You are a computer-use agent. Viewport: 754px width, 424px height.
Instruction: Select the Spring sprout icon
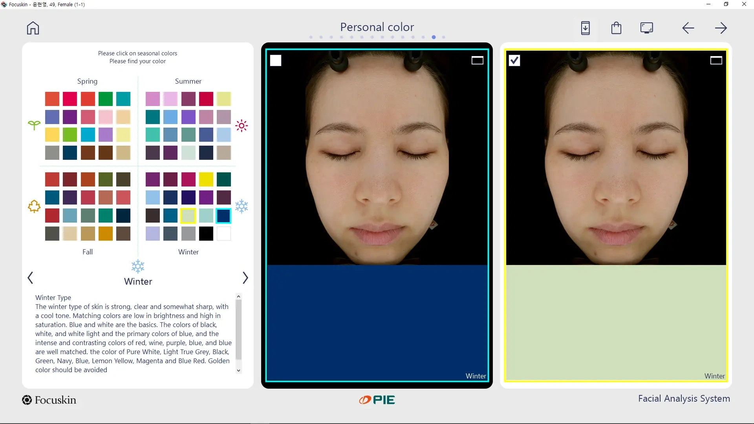coord(34,125)
